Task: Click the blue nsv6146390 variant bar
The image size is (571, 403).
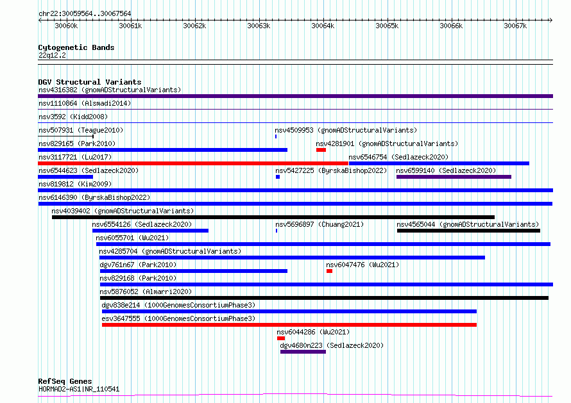Action: [x=295, y=204]
